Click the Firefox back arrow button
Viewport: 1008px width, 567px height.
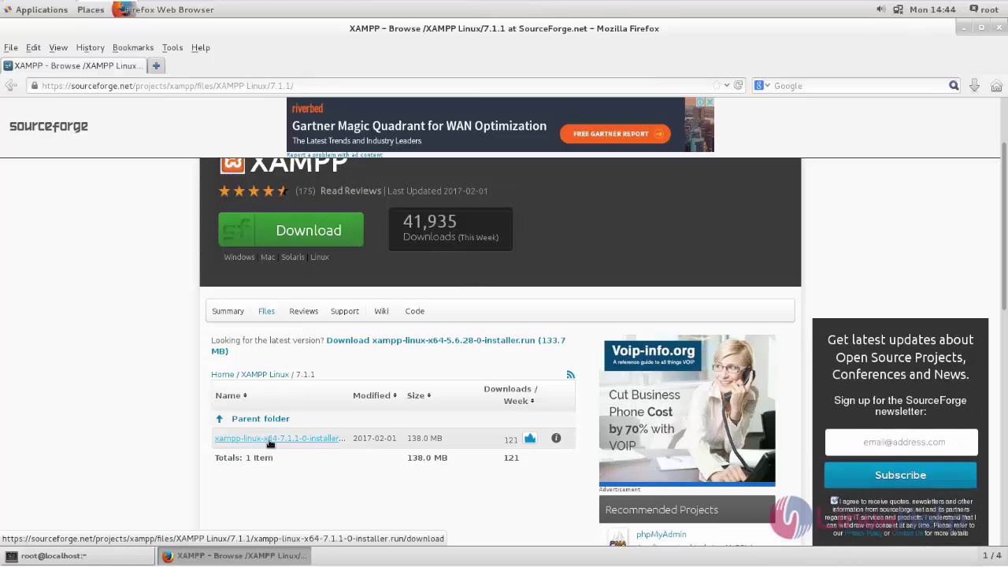pyautogui.click(x=10, y=86)
